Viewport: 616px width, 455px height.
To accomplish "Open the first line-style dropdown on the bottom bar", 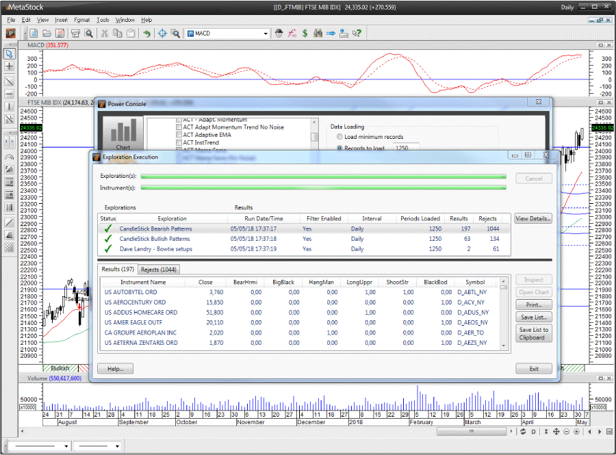I will (x=66, y=446).
